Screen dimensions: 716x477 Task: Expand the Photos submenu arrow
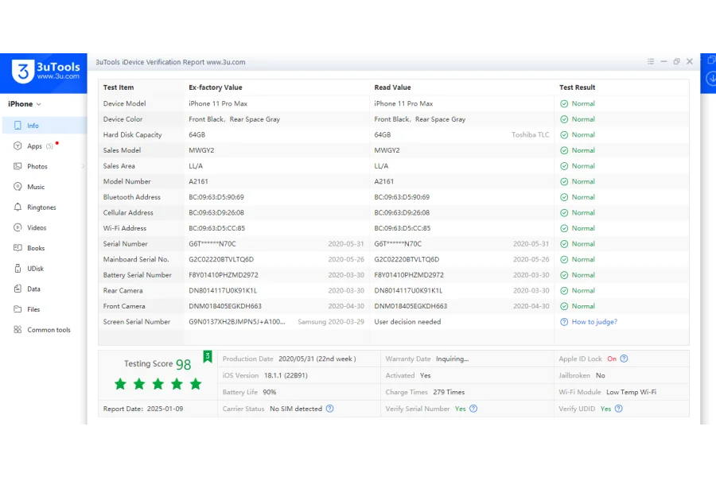click(x=83, y=166)
